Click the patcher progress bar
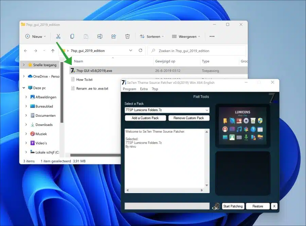Viewport: 306px width, 226px height. click(167, 206)
